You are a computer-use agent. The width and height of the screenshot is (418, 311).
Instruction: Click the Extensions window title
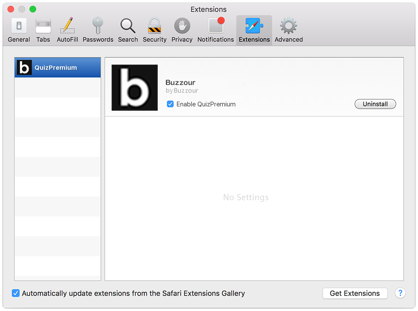point(209,9)
